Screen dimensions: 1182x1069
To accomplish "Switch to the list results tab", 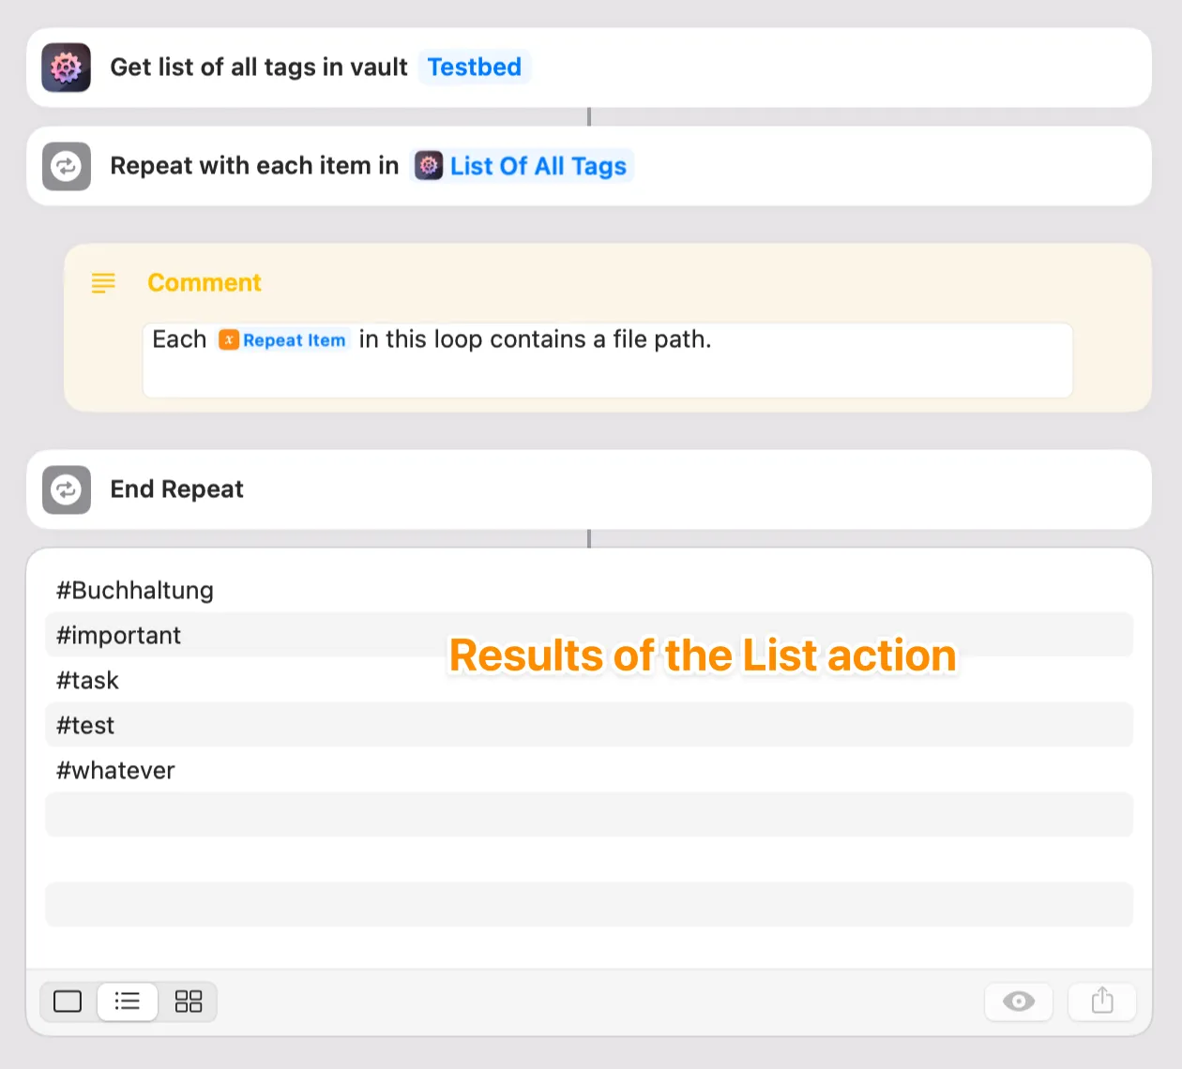I will click(127, 1001).
